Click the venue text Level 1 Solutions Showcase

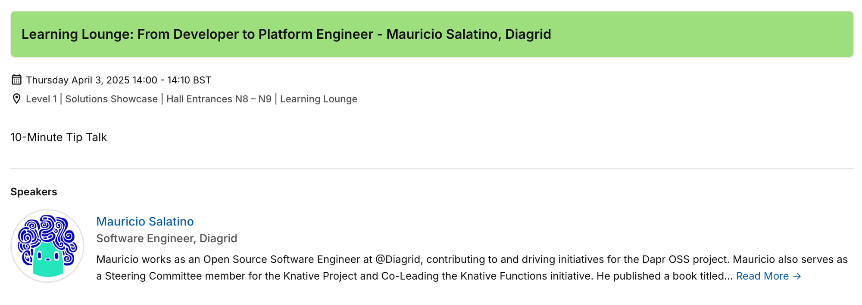click(92, 99)
